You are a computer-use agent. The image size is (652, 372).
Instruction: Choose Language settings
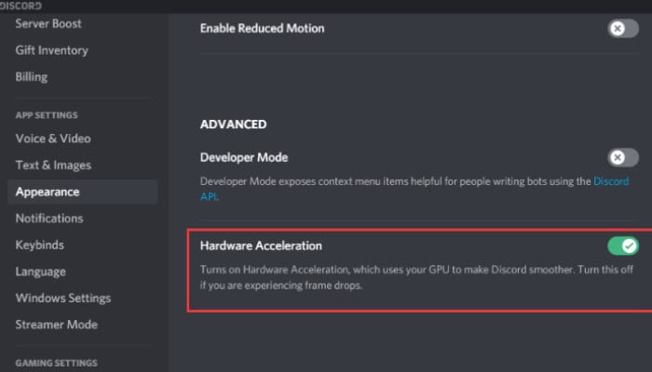tap(40, 272)
